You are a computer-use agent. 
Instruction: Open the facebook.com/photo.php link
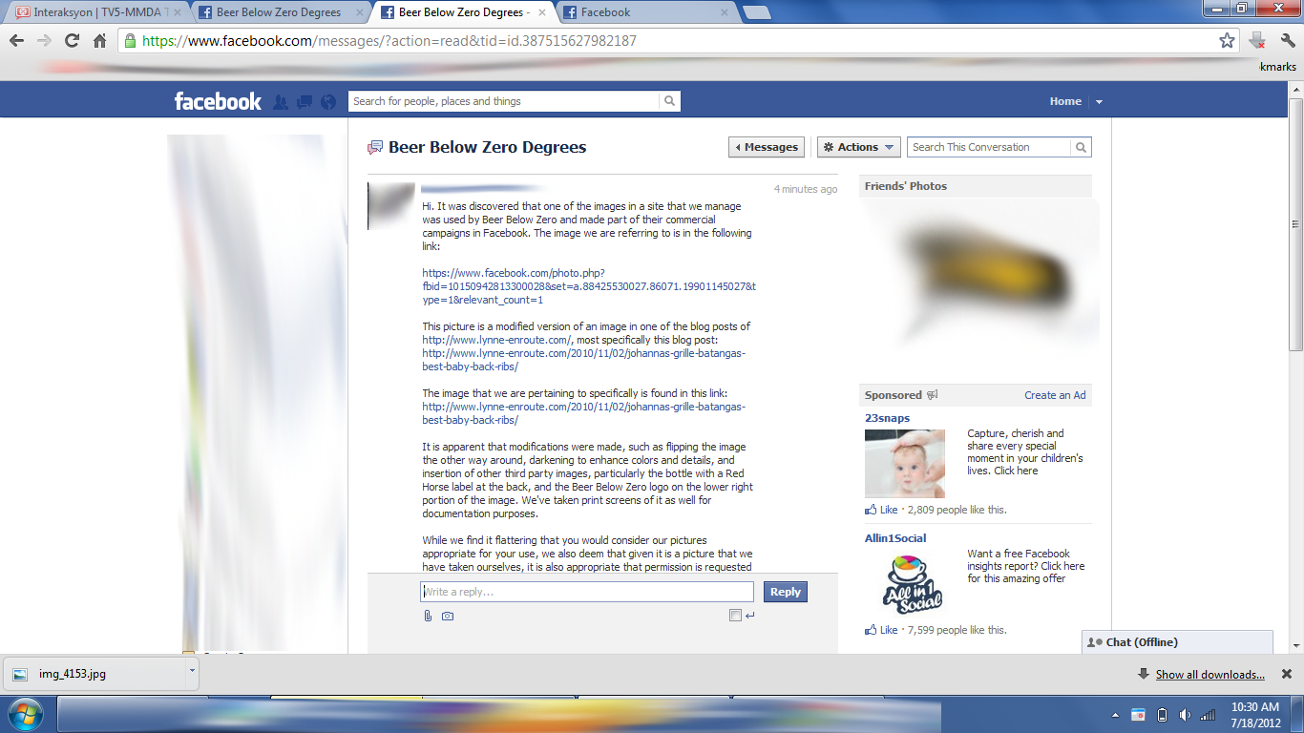pos(589,286)
